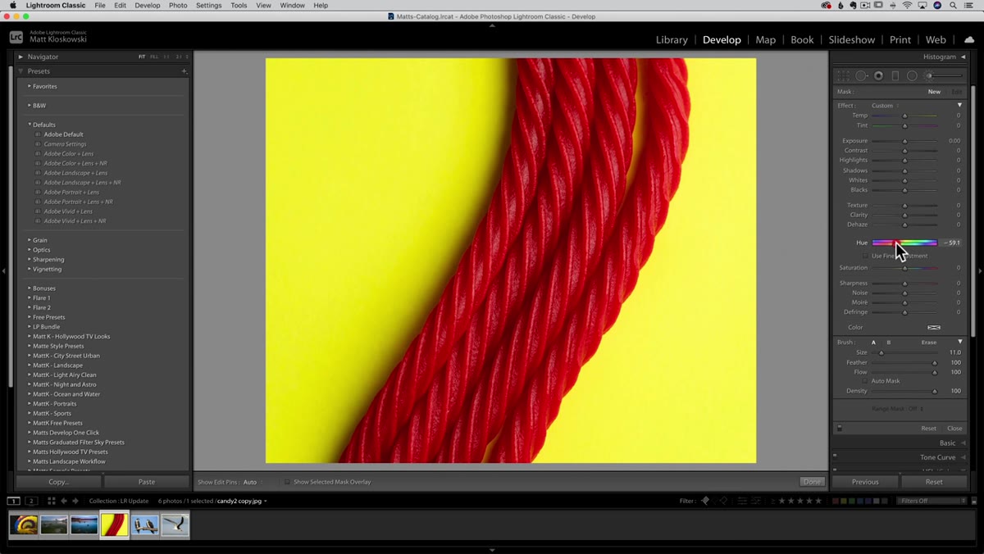The width and height of the screenshot is (984, 554).
Task: Expand the Favorites preset group
Action: coord(30,86)
